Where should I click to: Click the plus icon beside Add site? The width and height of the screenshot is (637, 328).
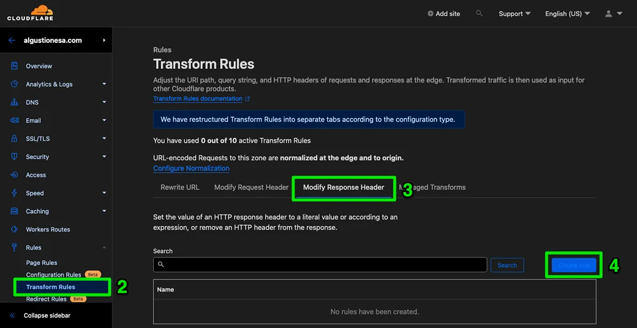coord(430,14)
